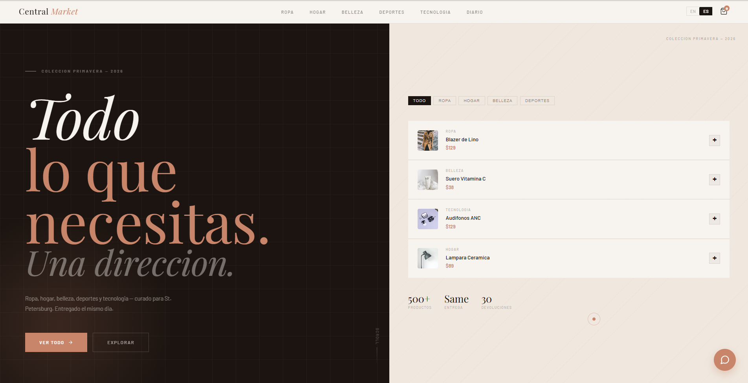Go to Central Market home logo
The height and width of the screenshot is (383, 748).
click(48, 12)
